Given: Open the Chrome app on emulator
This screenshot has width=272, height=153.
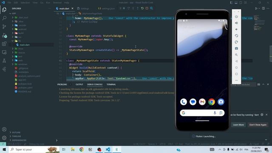Looking at the screenshot, I should click(x=212, y=102).
